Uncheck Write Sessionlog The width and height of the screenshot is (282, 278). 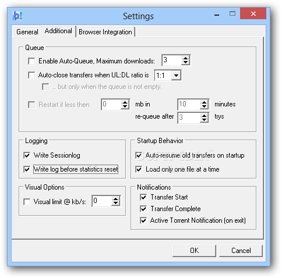[x=27, y=155]
